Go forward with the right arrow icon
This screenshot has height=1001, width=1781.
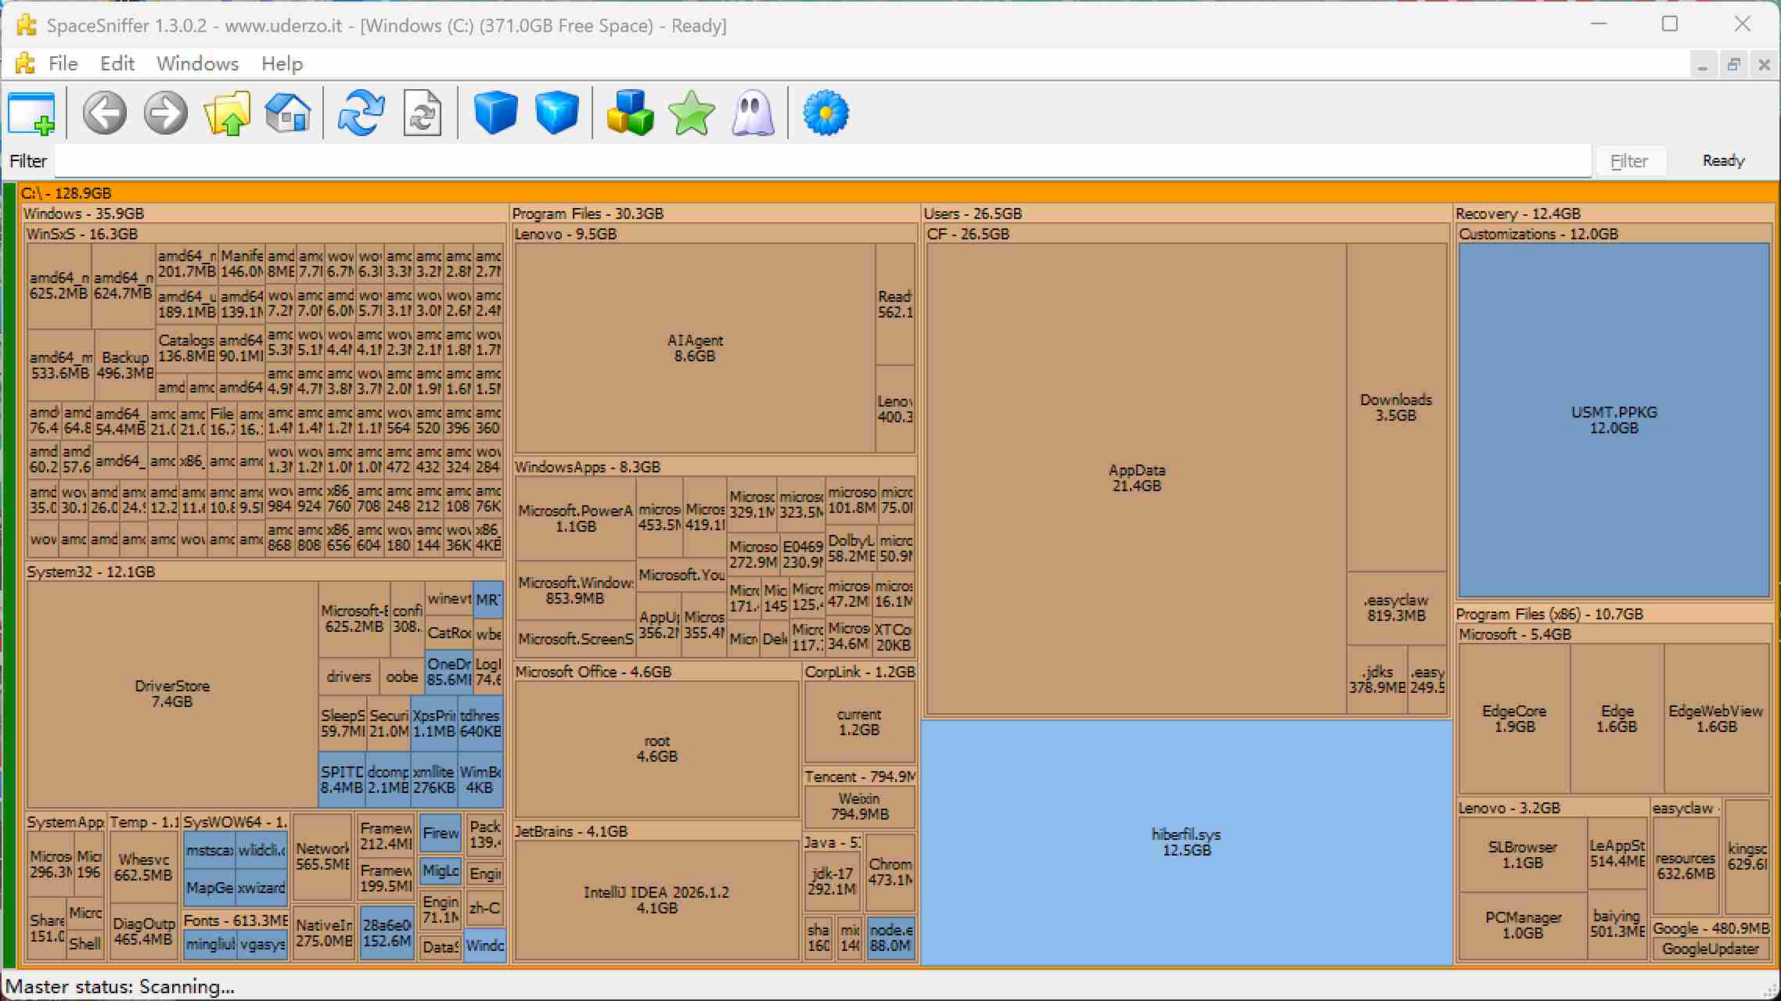pyautogui.click(x=166, y=113)
